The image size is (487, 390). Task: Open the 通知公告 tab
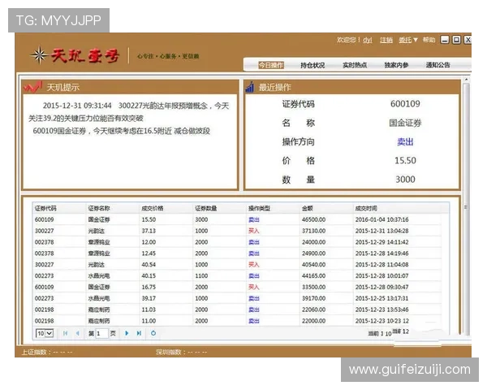tap(438, 65)
